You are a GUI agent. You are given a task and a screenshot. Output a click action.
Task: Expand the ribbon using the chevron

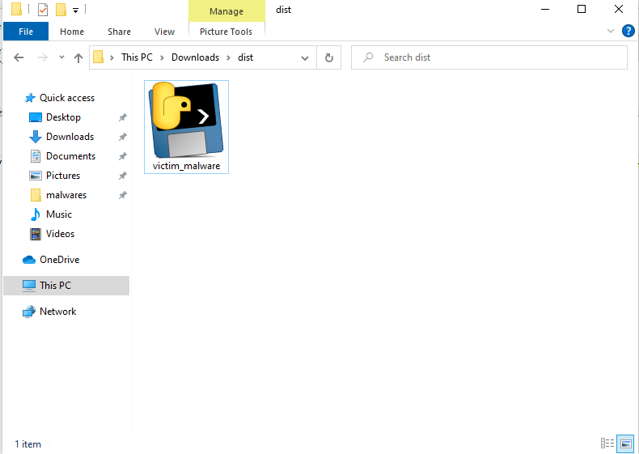[611, 32]
